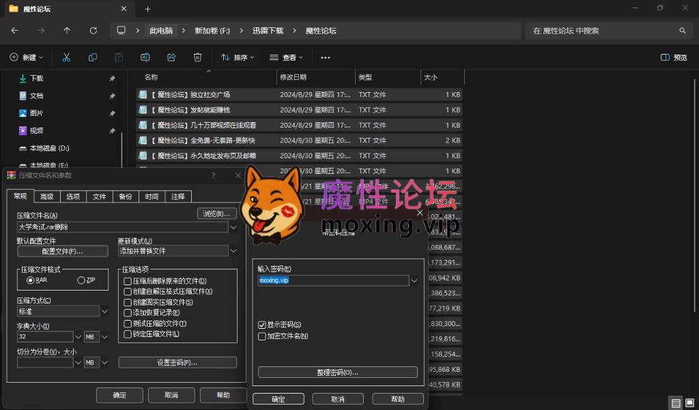The width and height of the screenshot is (699, 410).
Task: Click the 视频 icon in the sidebar
Action: [23, 130]
